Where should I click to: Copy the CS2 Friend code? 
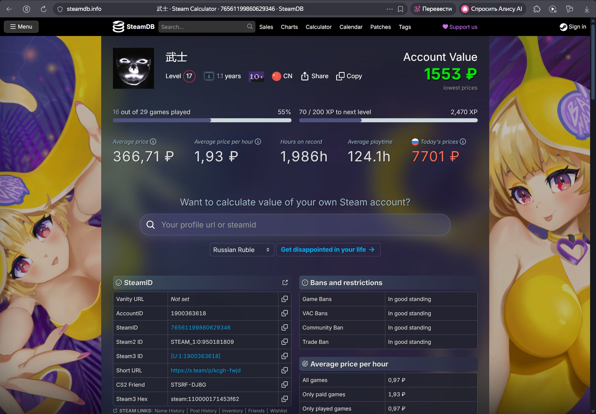(x=284, y=385)
